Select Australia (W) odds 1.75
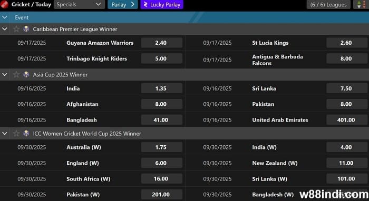 162,147
